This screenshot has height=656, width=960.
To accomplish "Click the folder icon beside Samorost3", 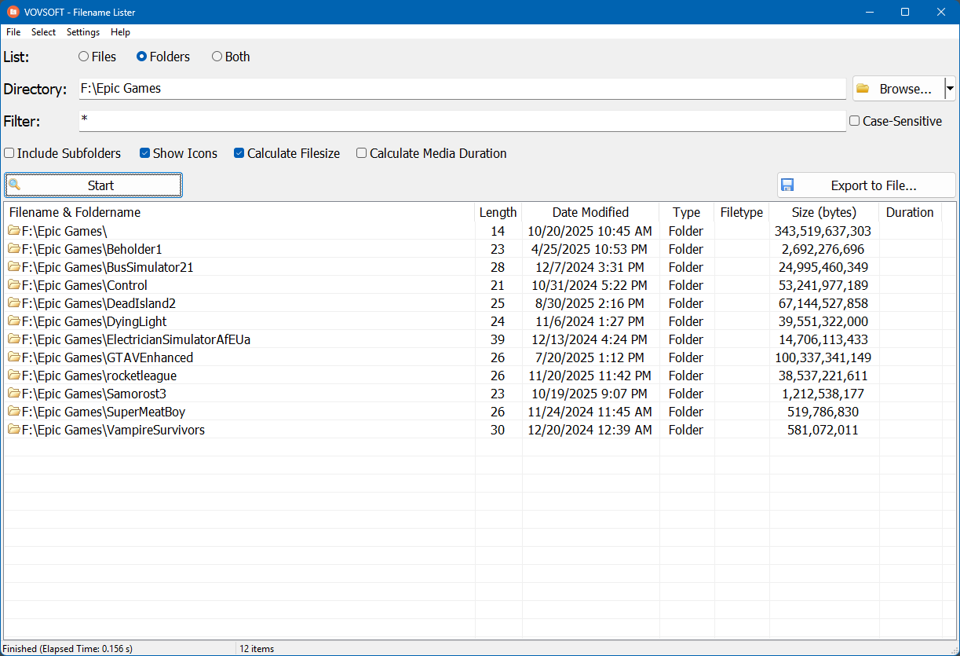I will 14,394.
